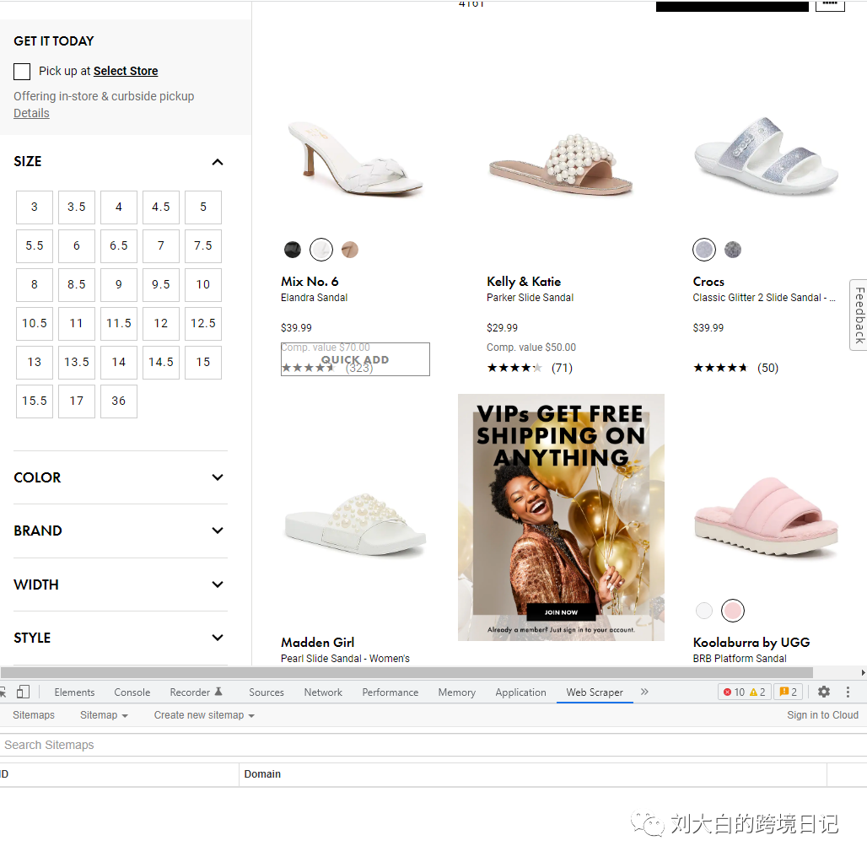Open DevTools three-dot customize menu
Image resolution: width=867 pixels, height=862 pixels.
click(x=848, y=692)
